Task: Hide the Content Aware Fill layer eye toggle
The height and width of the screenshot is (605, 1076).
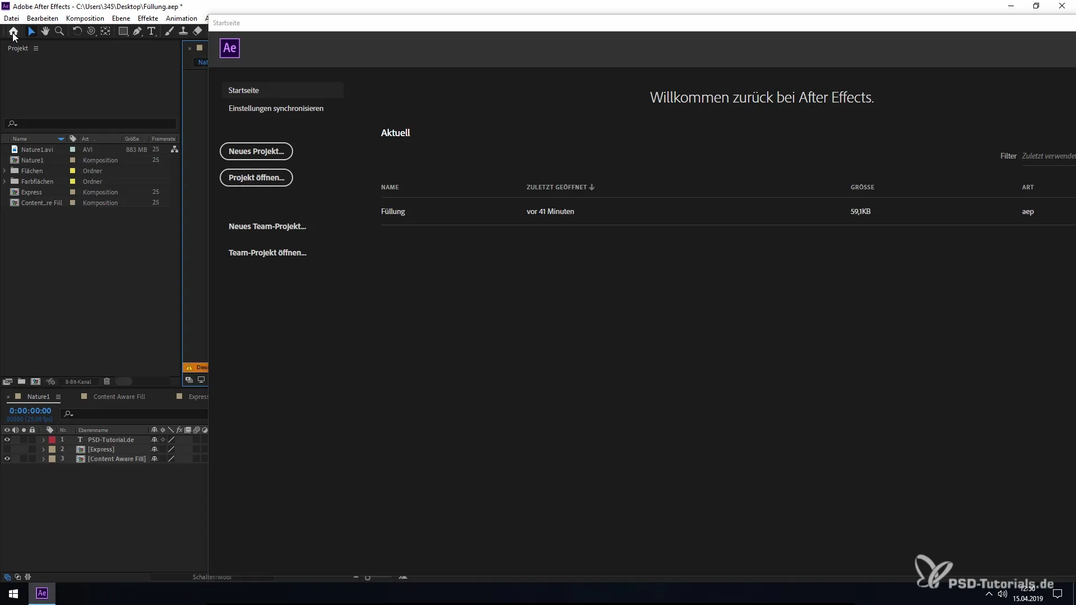Action: point(7,459)
